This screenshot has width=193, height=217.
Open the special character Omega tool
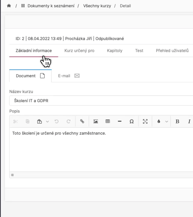[131, 121]
